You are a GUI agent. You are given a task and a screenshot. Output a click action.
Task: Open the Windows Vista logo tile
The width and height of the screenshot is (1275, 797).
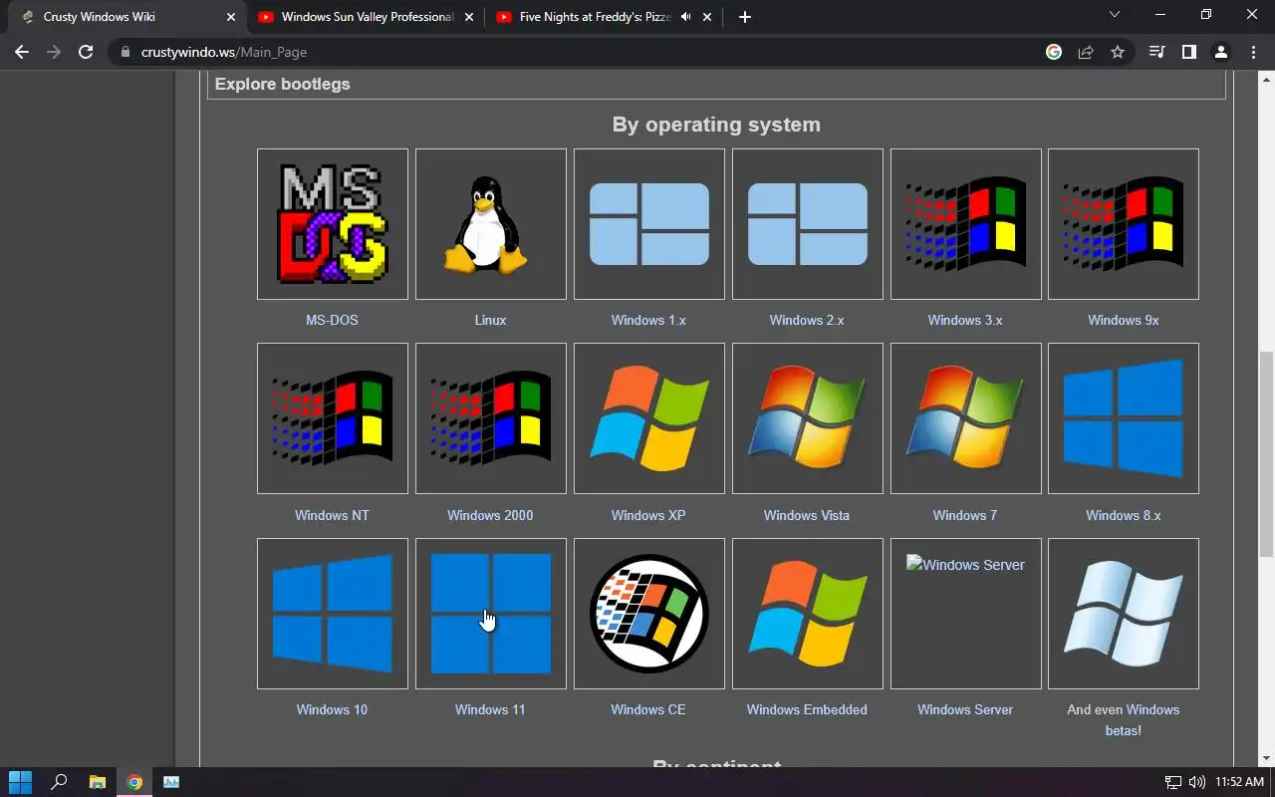(x=808, y=418)
